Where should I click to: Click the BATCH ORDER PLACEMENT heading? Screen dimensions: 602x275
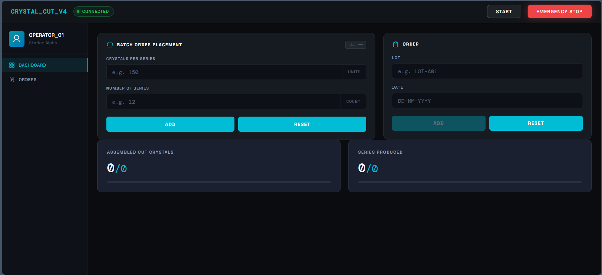(x=149, y=45)
